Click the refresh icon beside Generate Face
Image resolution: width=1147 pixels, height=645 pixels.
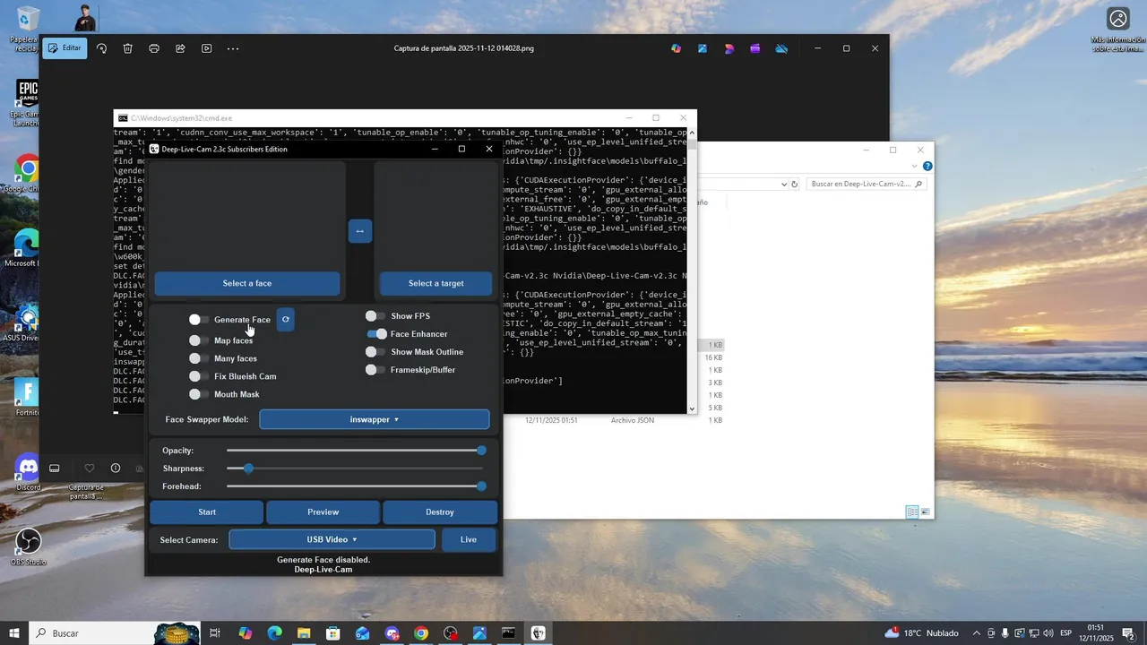point(285,319)
